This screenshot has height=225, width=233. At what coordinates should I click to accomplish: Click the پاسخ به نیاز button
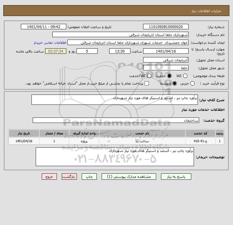[176, 177]
